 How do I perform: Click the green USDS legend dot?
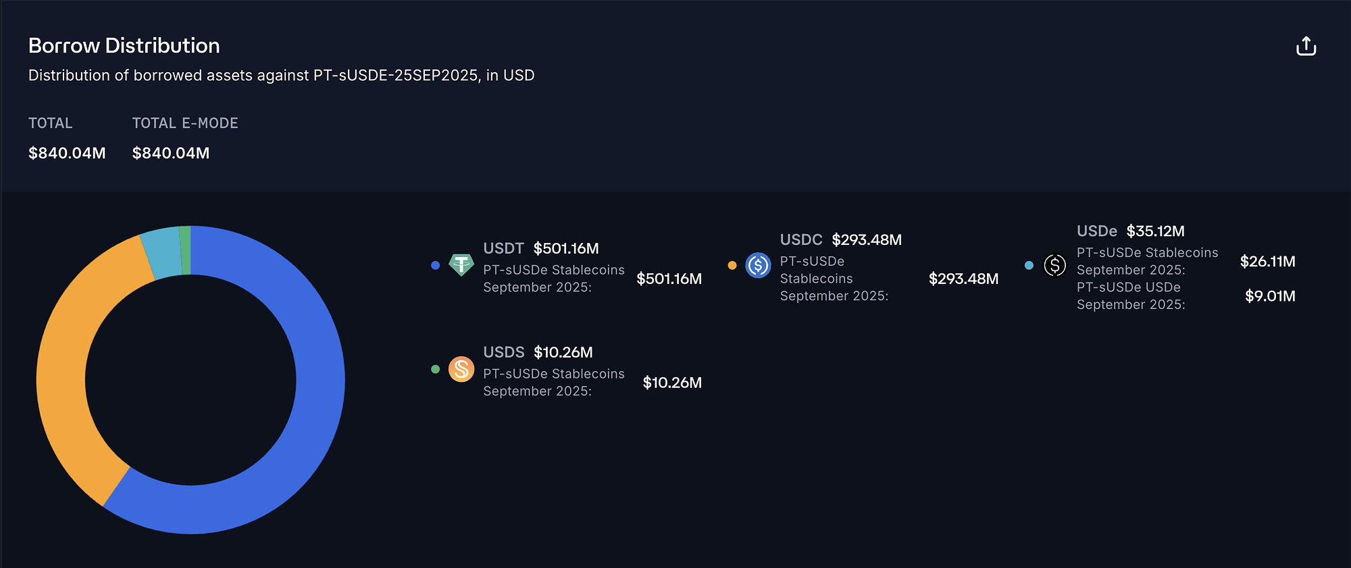coord(436,369)
